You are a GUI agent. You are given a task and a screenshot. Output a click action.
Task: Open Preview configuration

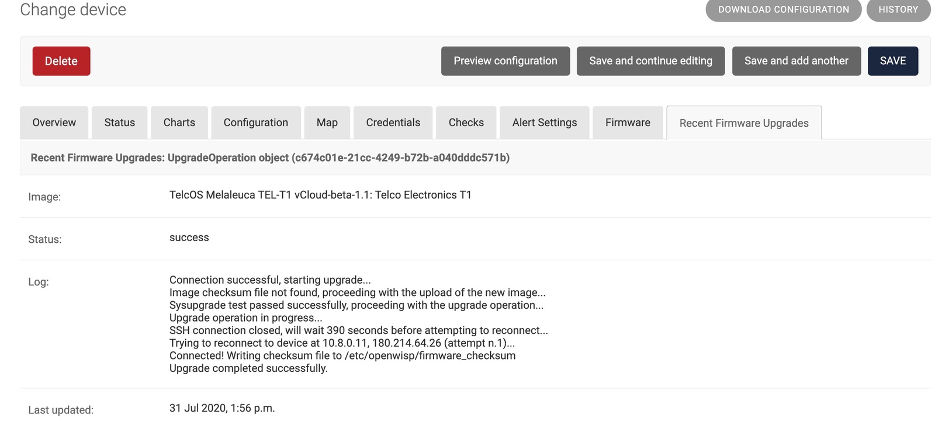[x=505, y=61]
